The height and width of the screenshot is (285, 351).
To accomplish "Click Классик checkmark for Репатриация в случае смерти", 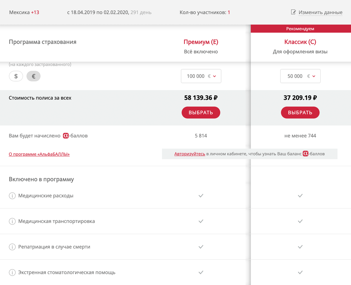I will [300, 247].
